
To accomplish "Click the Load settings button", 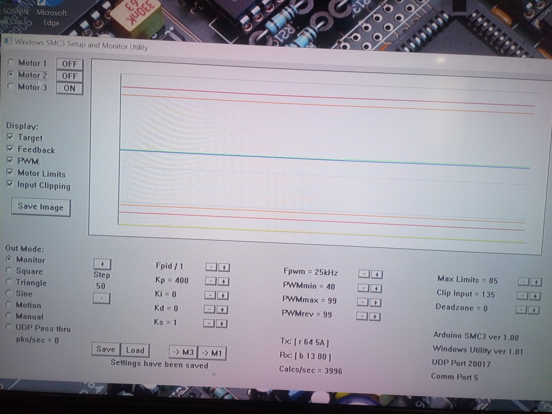I will [135, 350].
